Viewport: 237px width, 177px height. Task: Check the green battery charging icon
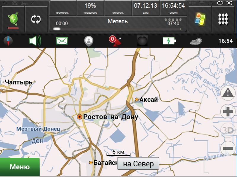click(x=169, y=41)
